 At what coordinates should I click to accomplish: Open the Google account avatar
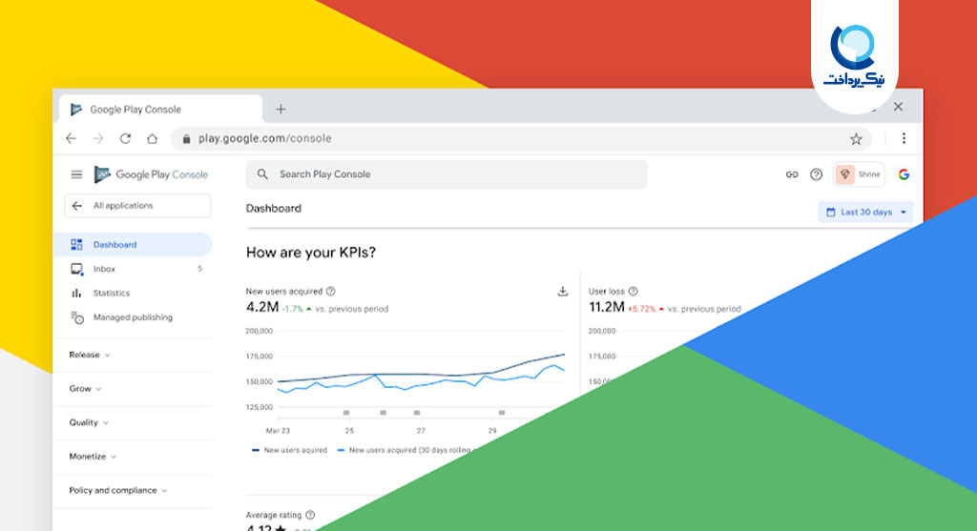(x=904, y=174)
